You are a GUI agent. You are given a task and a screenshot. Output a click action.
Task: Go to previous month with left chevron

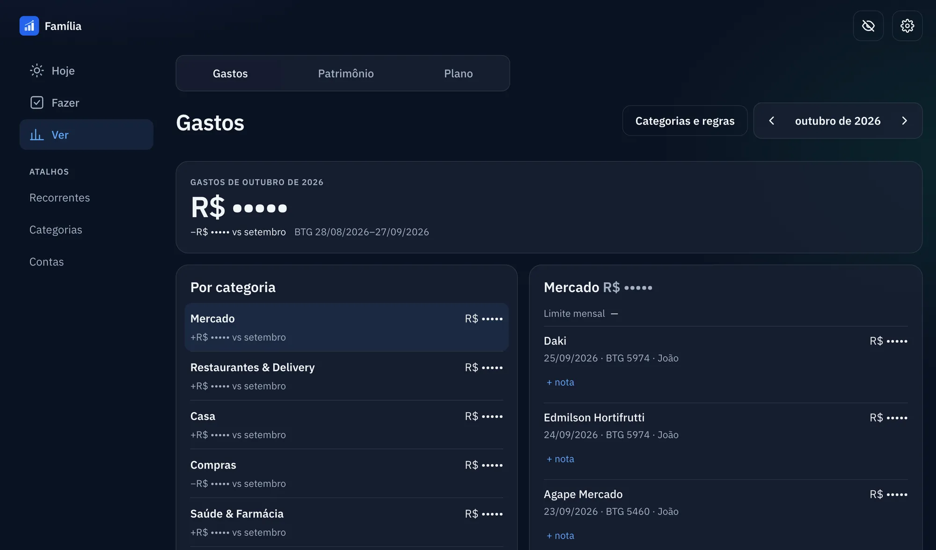pos(772,121)
